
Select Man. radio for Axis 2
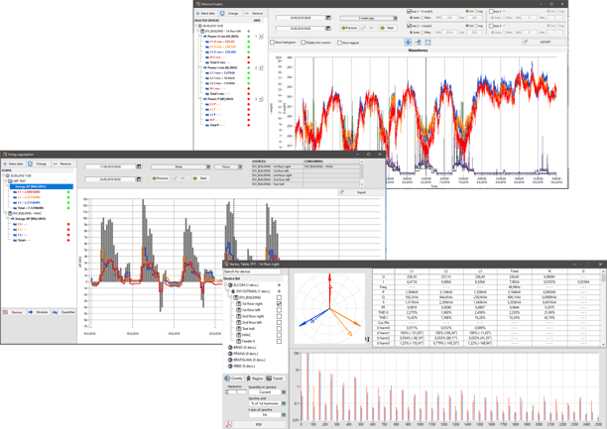[x=424, y=32]
